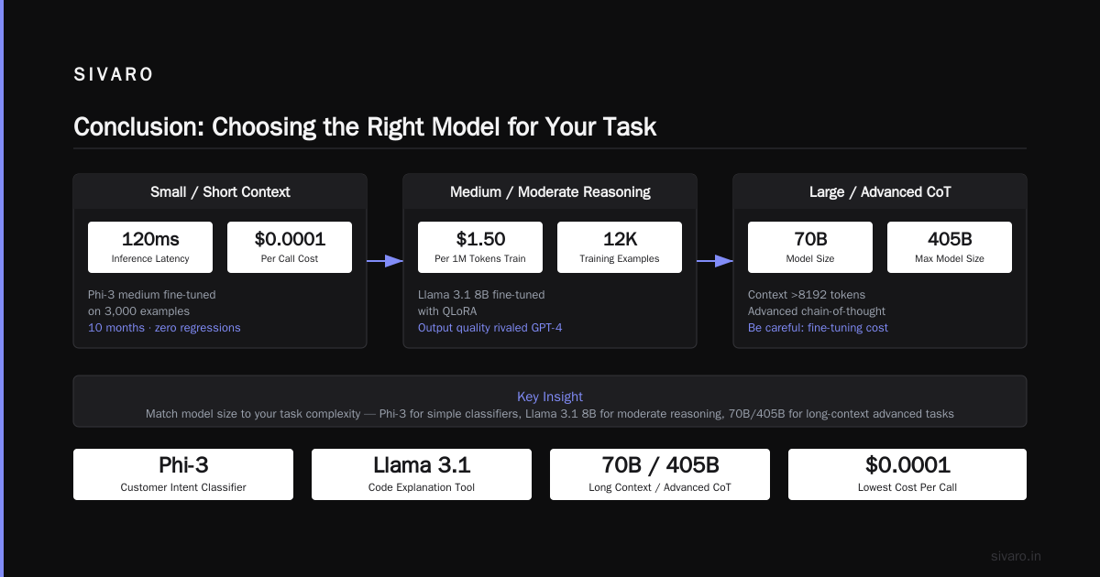1100x577 pixels.
Task: Click 'with QLoRA' text line
Action: [447, 311]
